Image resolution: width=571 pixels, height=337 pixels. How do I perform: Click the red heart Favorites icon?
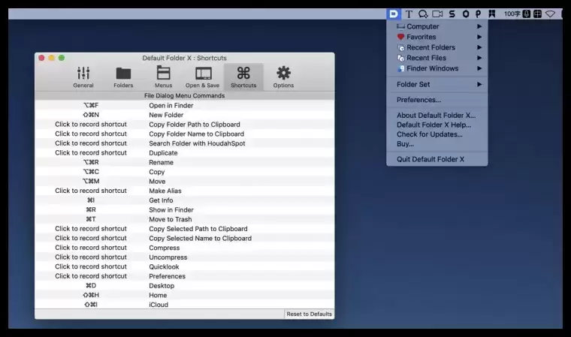click(x=400, y=37)
